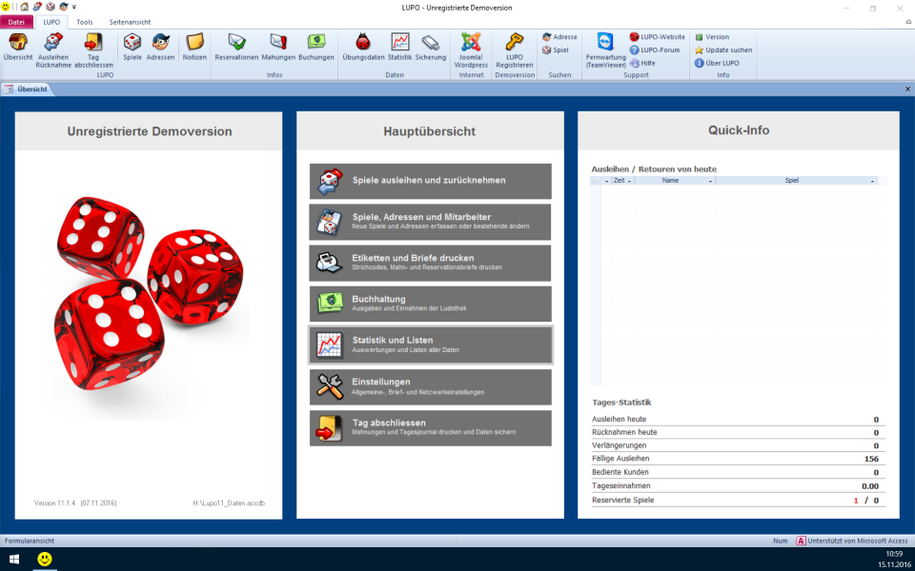
Task: Open Spiele dice icon in ribbon
Action: pyautogui.click(x=132, y=48)
